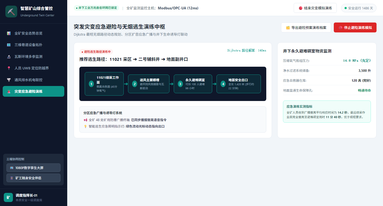
Task: Click 应急自救器在库 label
Action: point(295,80)
